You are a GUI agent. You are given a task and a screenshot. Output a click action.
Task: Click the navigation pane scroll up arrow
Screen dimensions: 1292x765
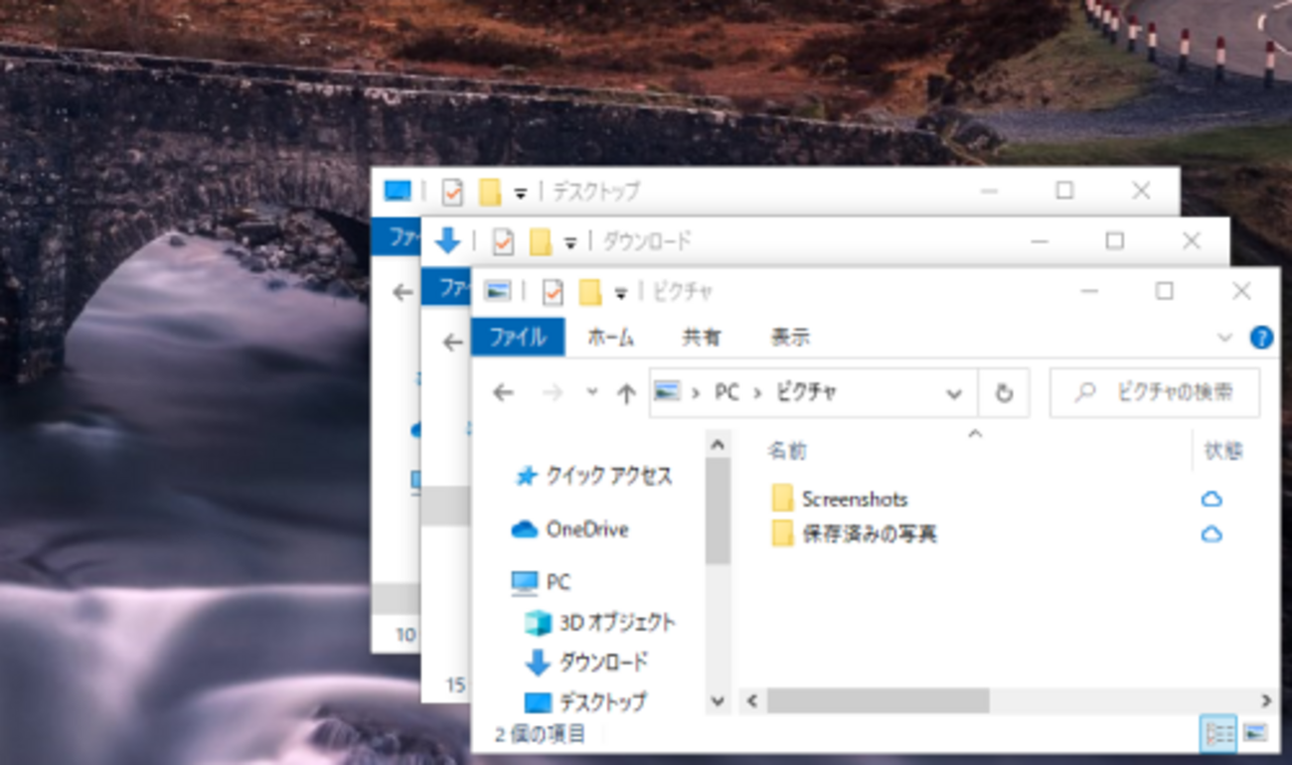point(719,444)
